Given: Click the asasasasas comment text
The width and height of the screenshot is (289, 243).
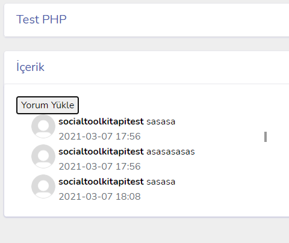Looking at the screenshot, I should (x=170, y=152).
